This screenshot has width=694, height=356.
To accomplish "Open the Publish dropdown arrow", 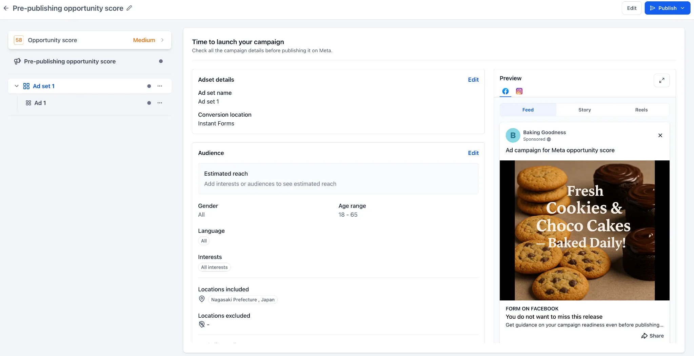I will (x=682, y=8).
